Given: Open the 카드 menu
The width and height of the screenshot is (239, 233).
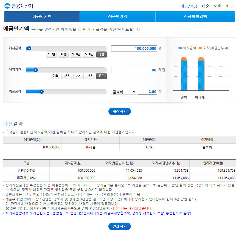Looking at the screenshot, I should [x=230, y=6].
